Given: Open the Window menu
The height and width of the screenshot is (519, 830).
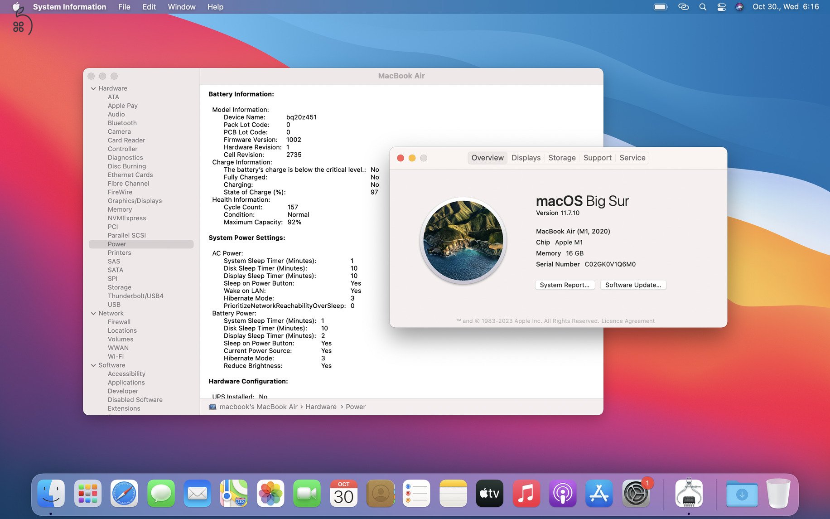Looking at the screenshot, I should pos(182,7).
